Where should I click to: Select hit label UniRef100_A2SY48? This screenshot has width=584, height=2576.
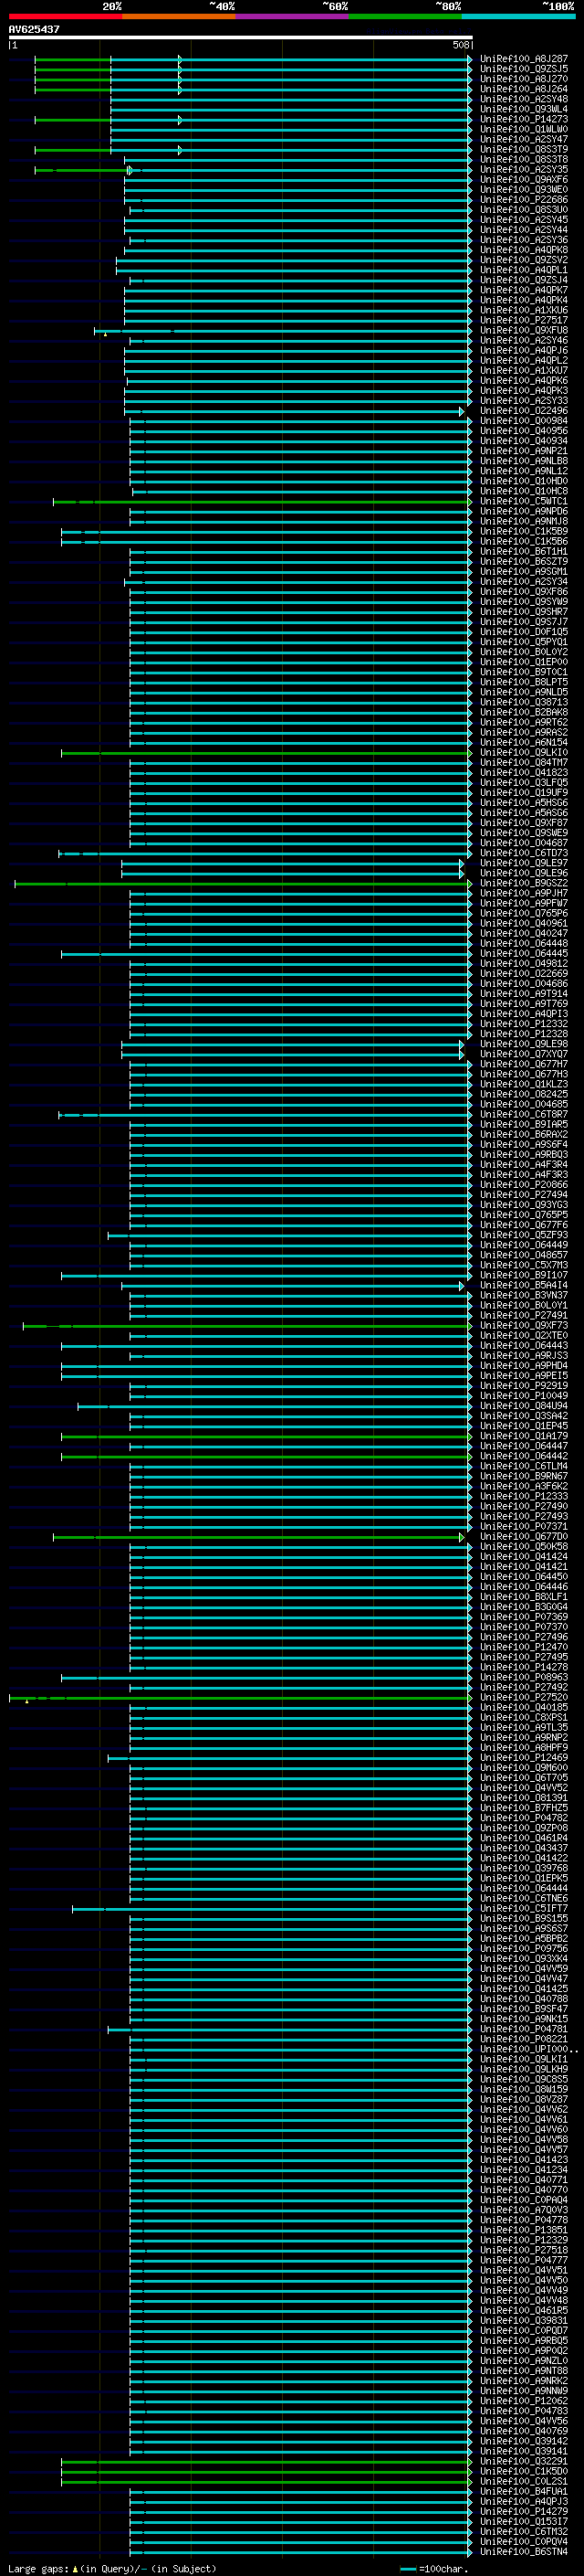tap(524, 100)
